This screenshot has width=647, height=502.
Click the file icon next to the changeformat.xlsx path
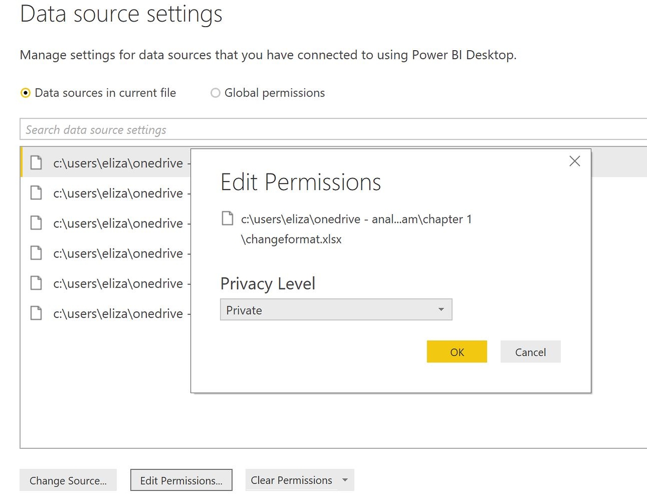click(228, 218)
